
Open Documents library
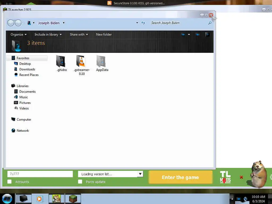27,91
